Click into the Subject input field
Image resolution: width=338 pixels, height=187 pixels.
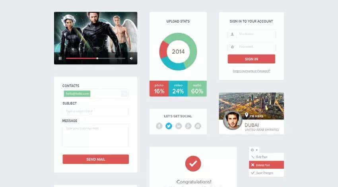[x=96, y=111]
